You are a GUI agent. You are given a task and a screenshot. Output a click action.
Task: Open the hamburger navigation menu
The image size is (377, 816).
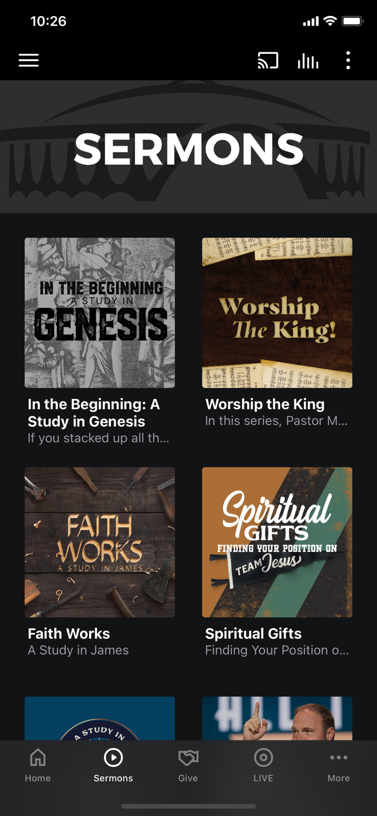pyautogui.click(x=29, y=60)
